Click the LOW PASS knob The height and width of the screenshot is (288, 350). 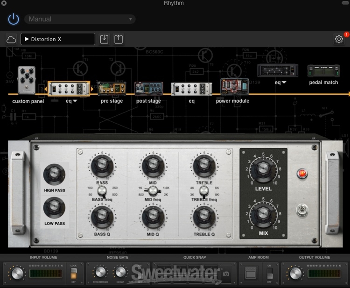click(x=54, y=208)
